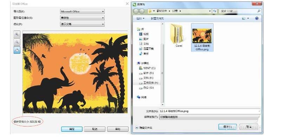Activate the pan hand tool in export preview
The image size is (294, 137).
17,50
